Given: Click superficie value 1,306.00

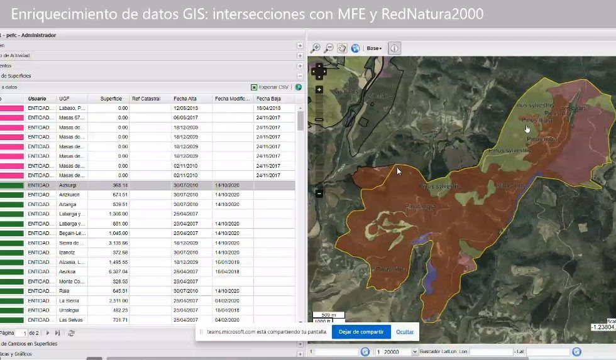Looking at the screenshot, I should (118, 214).
